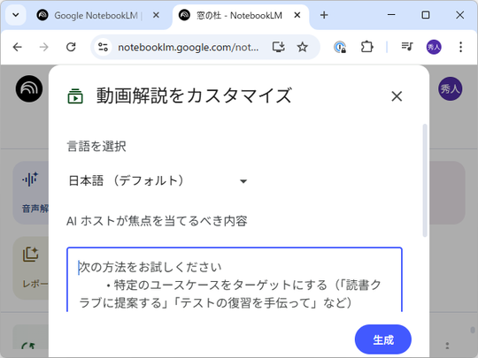Open the 日本語（デフォルト）language dropdown
478x358 pixels.
click(158, 181)
